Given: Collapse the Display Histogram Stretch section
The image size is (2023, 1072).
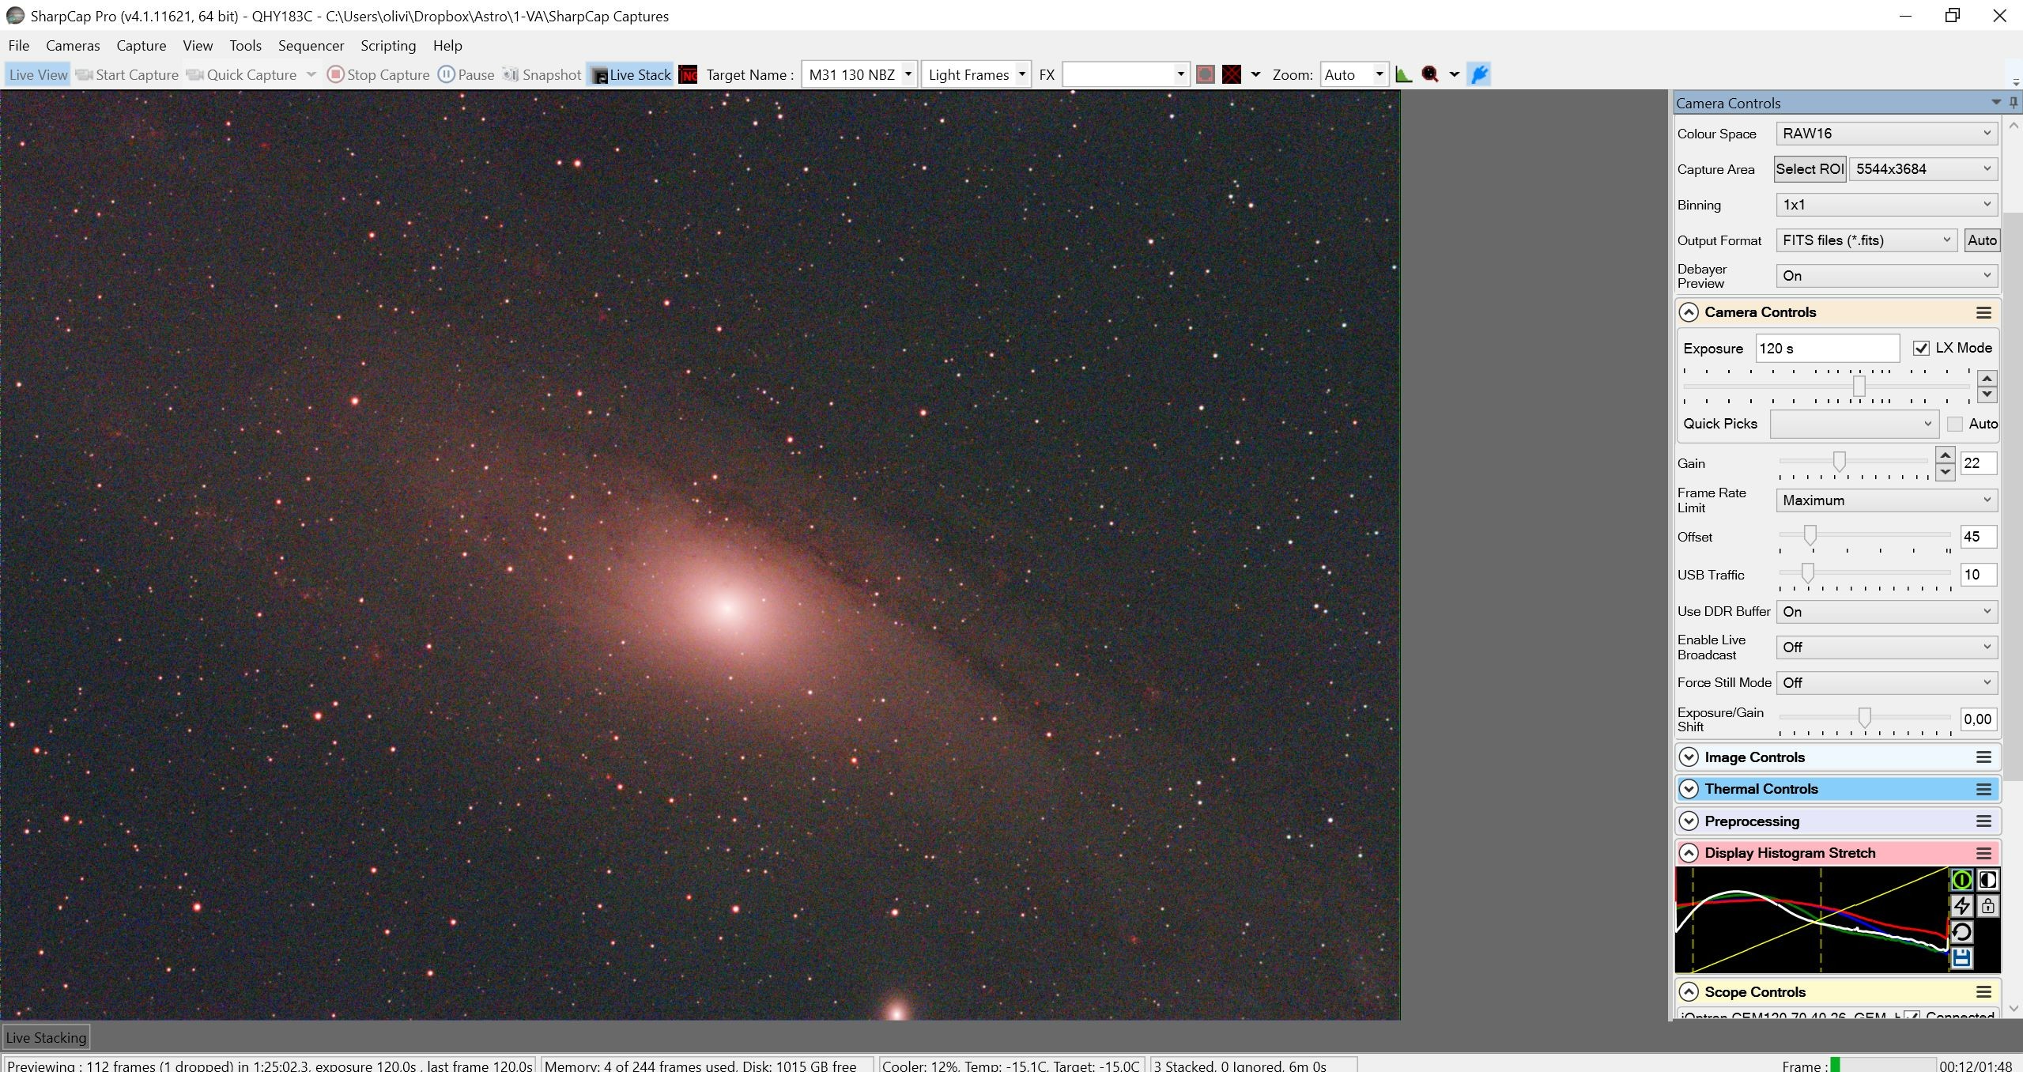Looking at the screenshot, I should click(1689, 853).
